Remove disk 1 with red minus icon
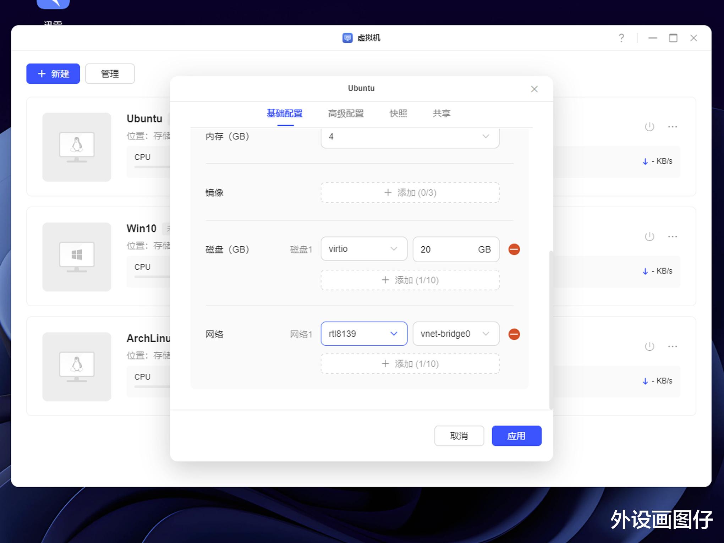The width and height of the screenshot is (724, 543). pyautogui.click(x=514, y=249)
